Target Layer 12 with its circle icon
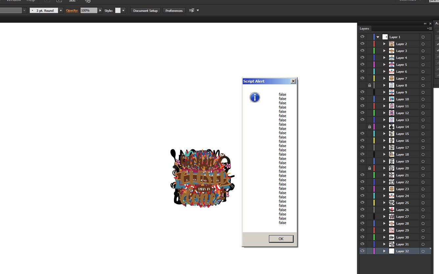The height and width of the screenshot is (274, 439). coord(423,113)
